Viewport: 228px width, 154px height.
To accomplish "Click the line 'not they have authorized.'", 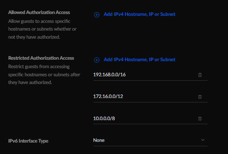I will point(34,37).
